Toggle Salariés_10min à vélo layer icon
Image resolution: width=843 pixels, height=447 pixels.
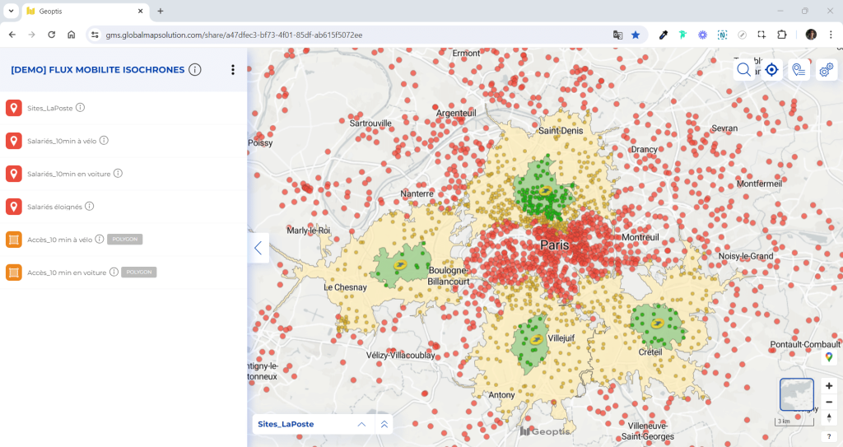(x=13, y=141)
